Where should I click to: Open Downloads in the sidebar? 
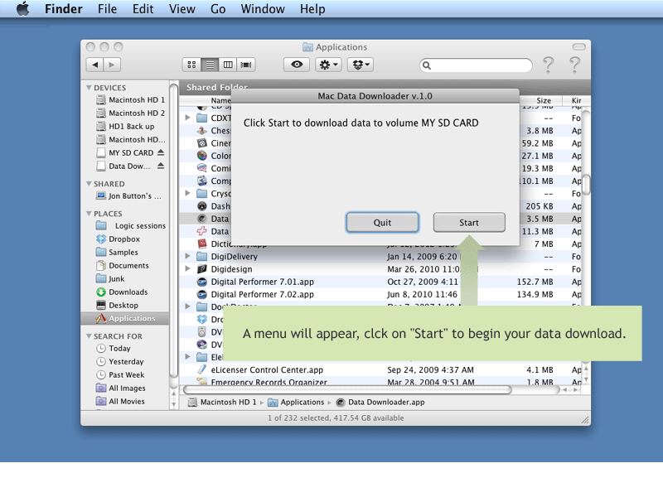122,292
